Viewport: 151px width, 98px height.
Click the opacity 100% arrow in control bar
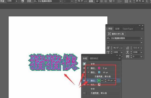pyautogui.click(x=17, y=1)
